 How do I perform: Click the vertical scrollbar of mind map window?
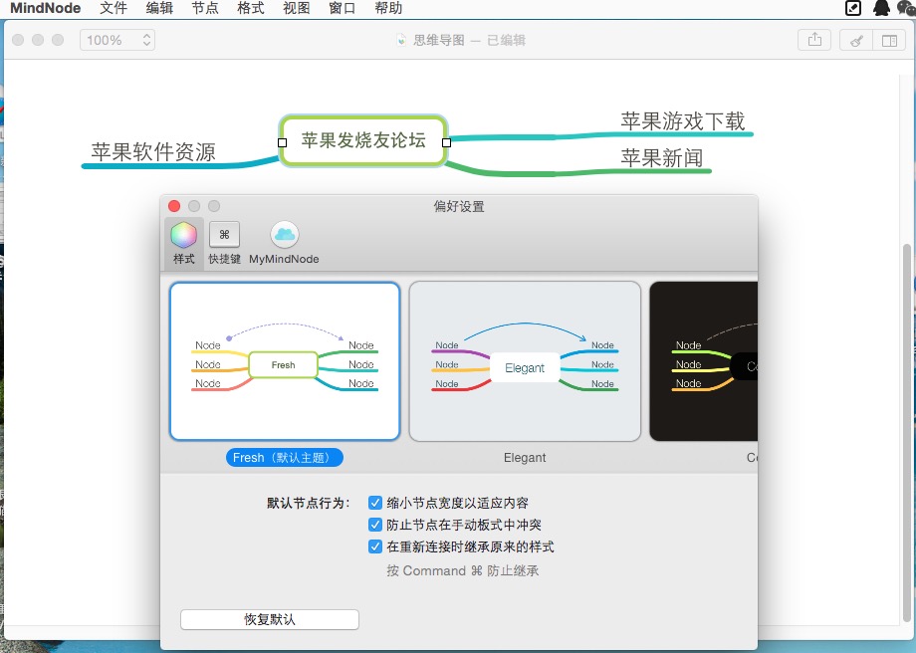(x=907, y=432)
